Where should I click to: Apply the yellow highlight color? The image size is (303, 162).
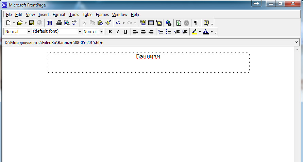tap(194, 32)
